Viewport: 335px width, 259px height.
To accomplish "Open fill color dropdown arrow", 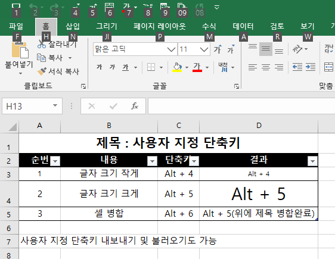I will click(x=187, y=67).
